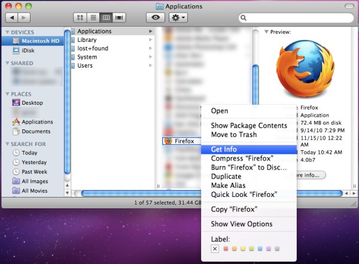Apply the red label color
The height and width of the screenshot is (264, 359).
click(226, 248)
